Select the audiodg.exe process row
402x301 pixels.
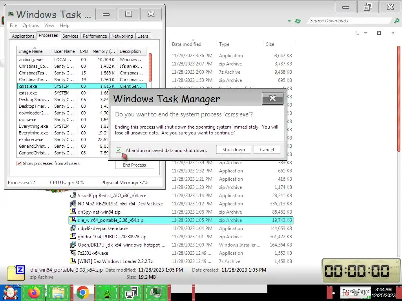(82, 60)
